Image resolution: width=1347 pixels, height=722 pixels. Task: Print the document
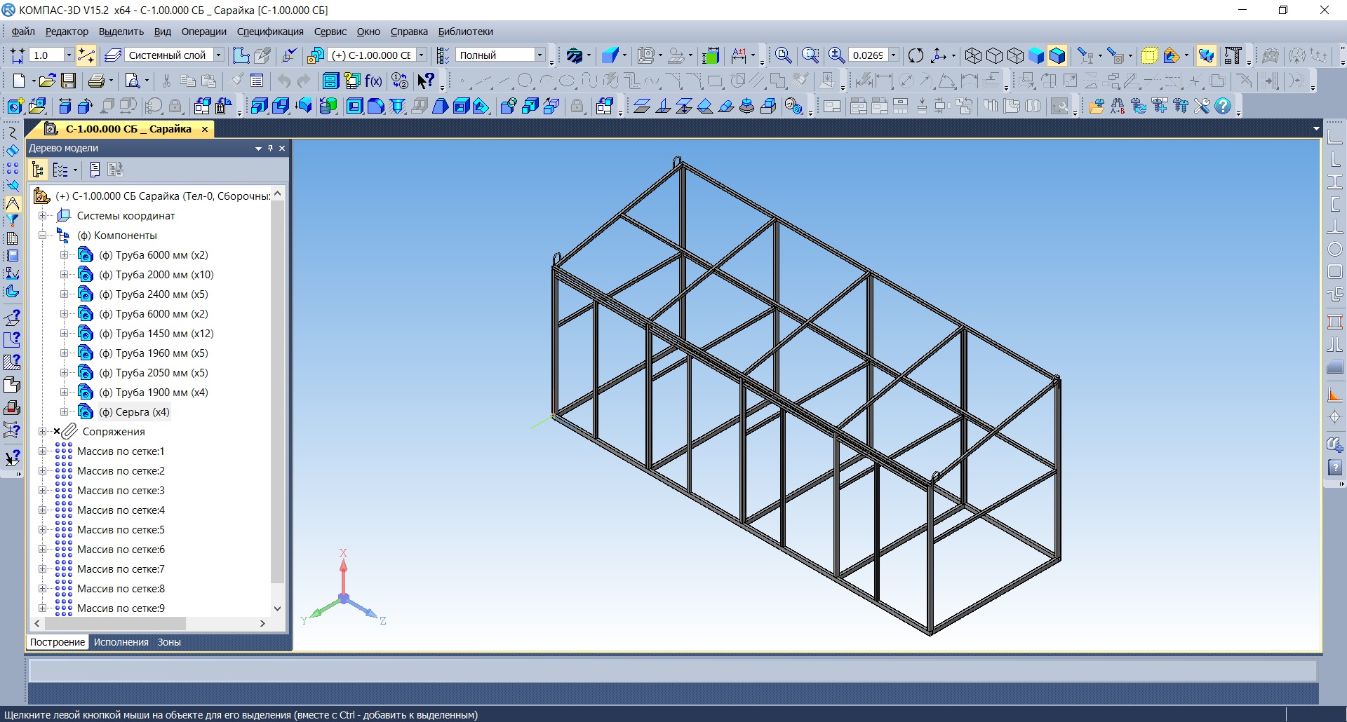96,81
